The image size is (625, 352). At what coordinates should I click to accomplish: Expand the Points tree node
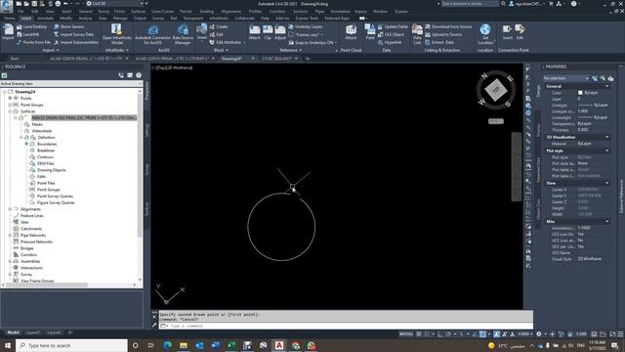10,98
